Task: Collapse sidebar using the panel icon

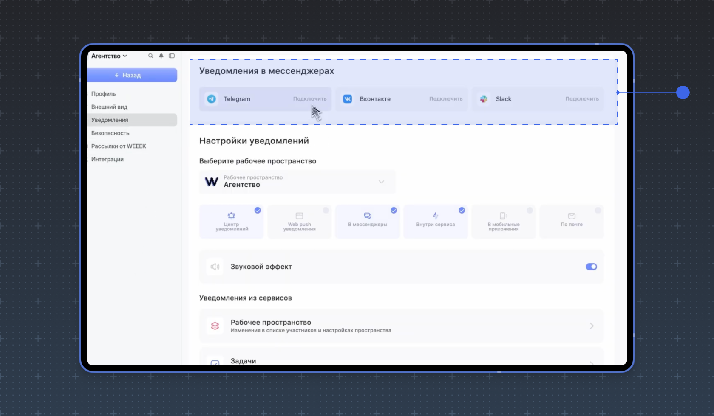Action: point(172,56)
